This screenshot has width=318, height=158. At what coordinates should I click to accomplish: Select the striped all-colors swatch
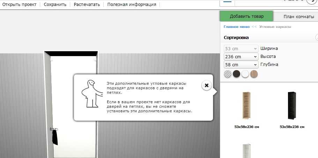(x=228, y=74)
